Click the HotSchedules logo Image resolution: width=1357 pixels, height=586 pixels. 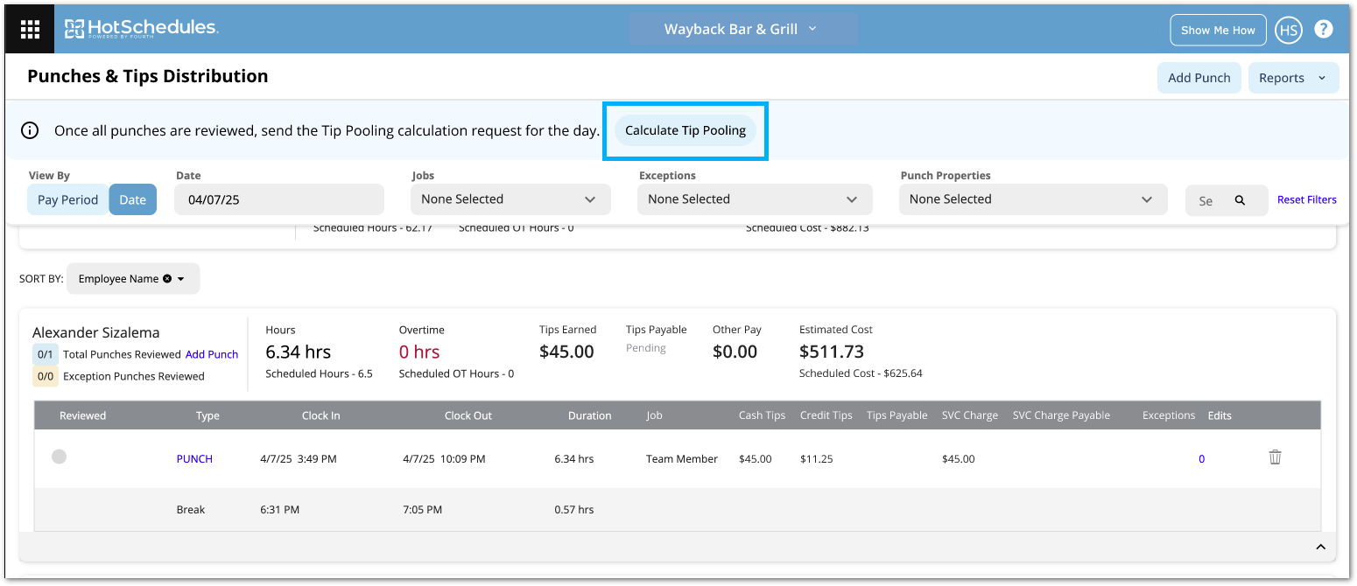142,29
